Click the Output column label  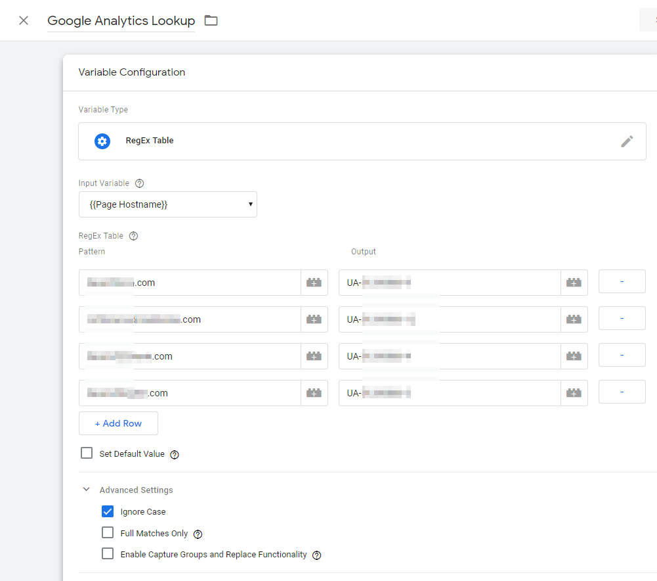363,252
